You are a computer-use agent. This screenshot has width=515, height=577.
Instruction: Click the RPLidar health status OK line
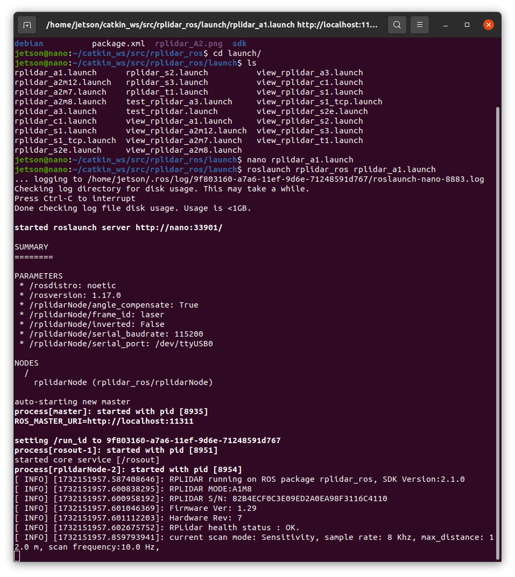coord(157,528)
